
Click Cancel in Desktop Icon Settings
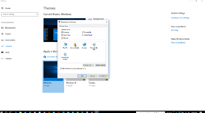point(93,76)
